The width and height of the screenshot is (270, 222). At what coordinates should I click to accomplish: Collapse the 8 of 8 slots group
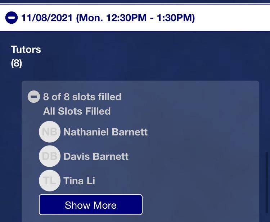(34, 97)
